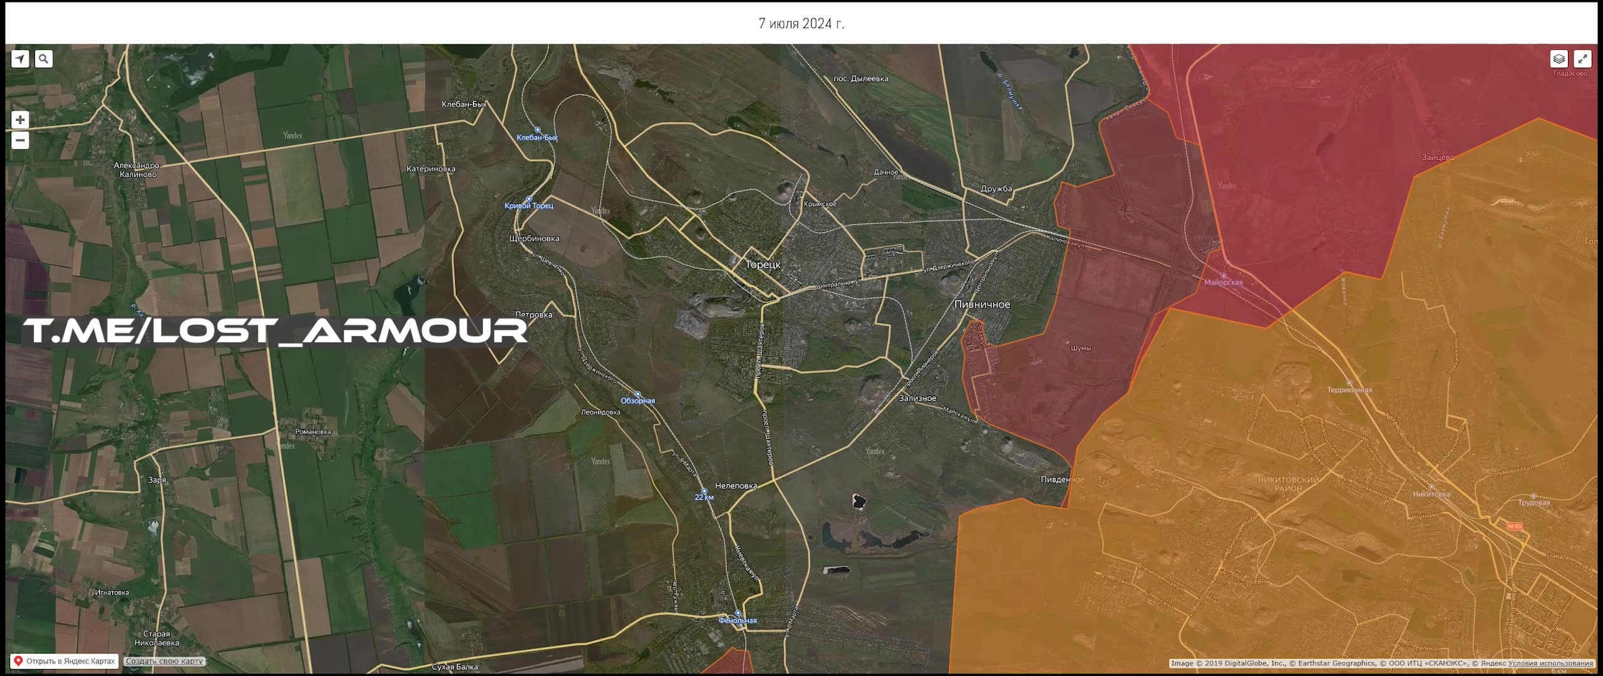Zoom out with the minus button

point(20,140)
